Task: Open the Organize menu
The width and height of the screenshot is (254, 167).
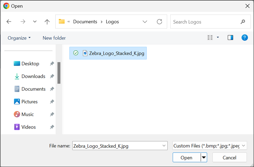Action: coord(19,38)
